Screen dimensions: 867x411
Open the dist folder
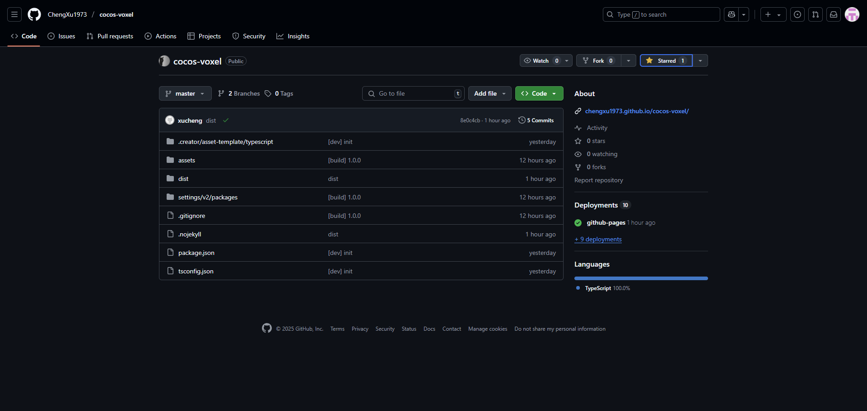[183, 179]
